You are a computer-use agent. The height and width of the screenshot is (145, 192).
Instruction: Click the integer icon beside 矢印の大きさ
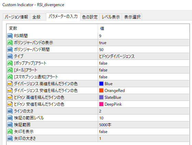(x=10, y=139)
